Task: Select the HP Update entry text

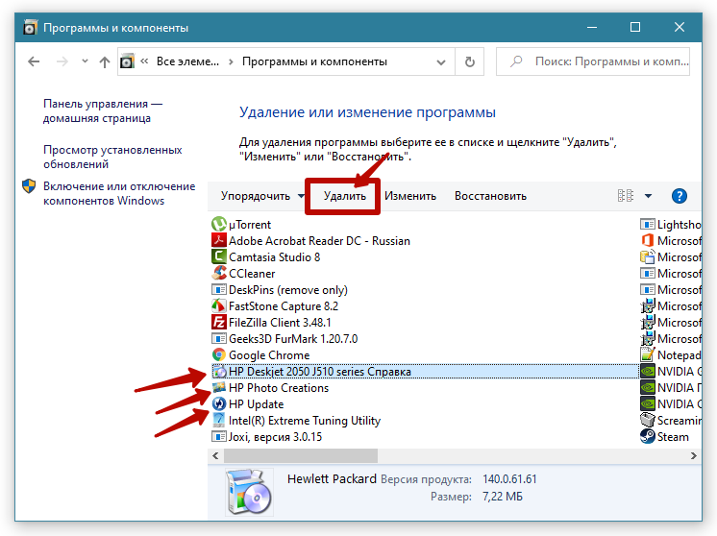Action: pyautogui.click(x=256, y=404)
